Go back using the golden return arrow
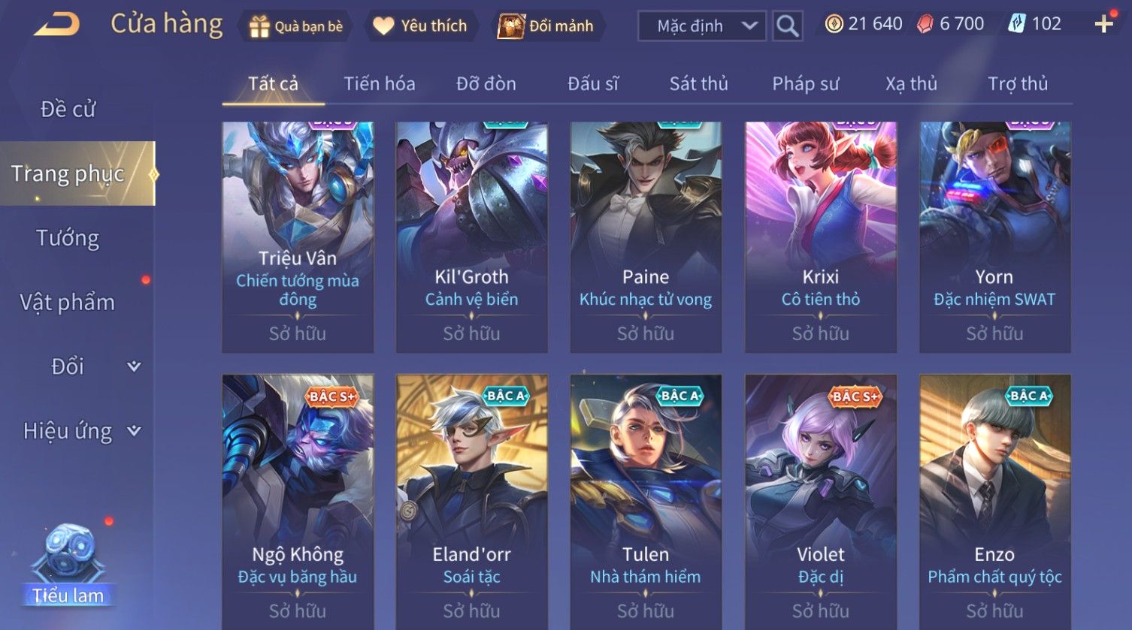The width and height of the screenshot is (1132, 630). coord(56,24)
